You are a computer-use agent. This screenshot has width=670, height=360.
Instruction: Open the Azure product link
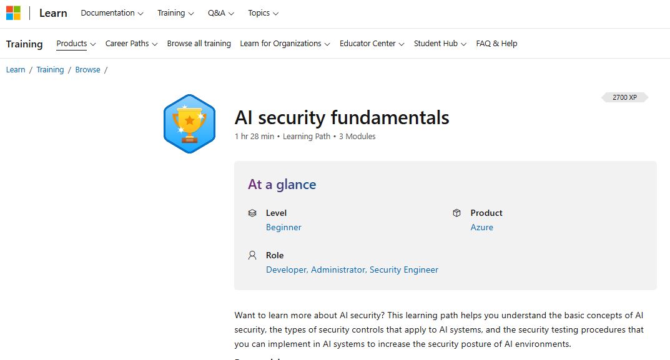[x=481, y=227]
